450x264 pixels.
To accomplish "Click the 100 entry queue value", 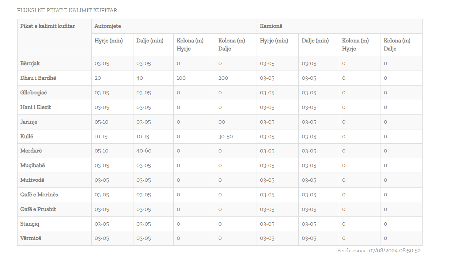I will coord(181,78).
